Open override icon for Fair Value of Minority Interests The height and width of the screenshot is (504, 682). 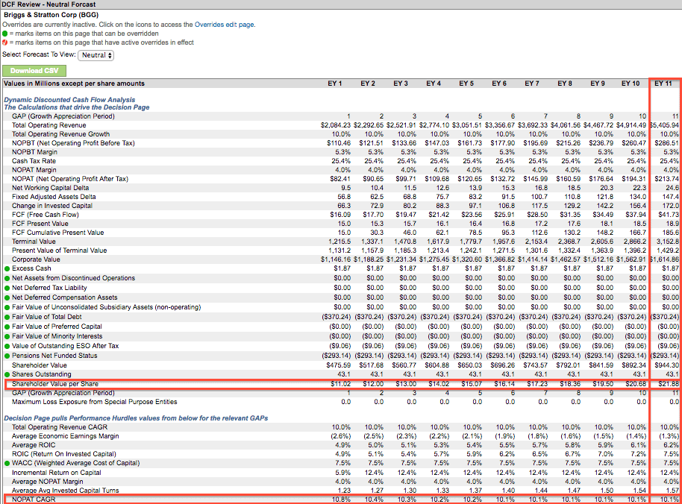pyautogui.click(x=7, y=337)
